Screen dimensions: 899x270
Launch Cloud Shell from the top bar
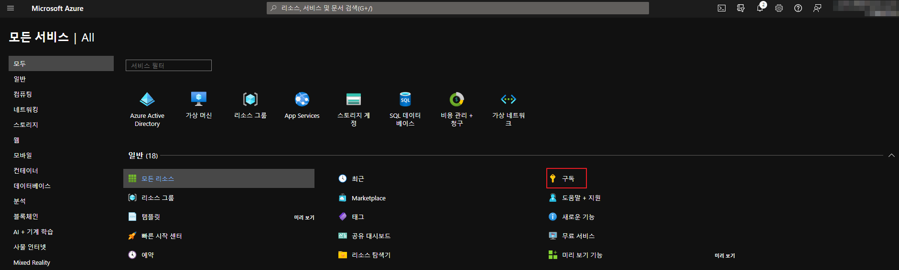722,8
